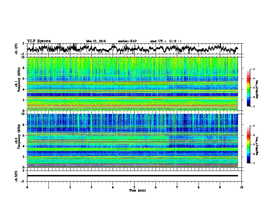This screenshot has width=272, height=210.
Task: Click the "7" tick label on time axis
Action: click(x=177, y=187)
